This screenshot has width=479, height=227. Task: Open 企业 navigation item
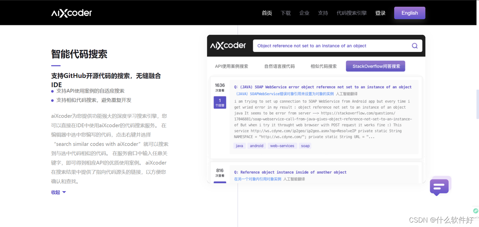click(304, 13)
